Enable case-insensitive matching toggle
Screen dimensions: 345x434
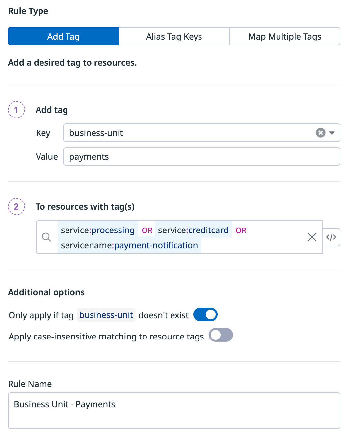[x=221, y=335]
